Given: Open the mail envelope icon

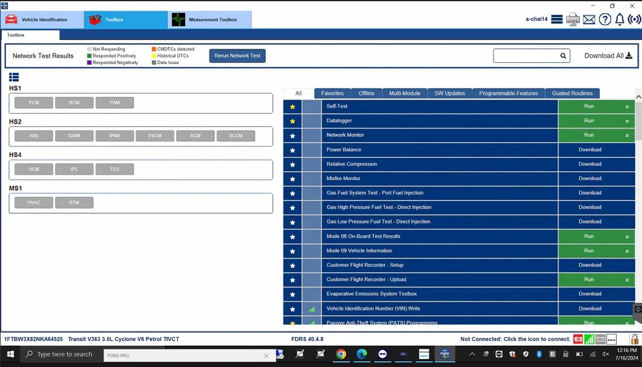Looking at the screenshot, I should coord(588,19).
